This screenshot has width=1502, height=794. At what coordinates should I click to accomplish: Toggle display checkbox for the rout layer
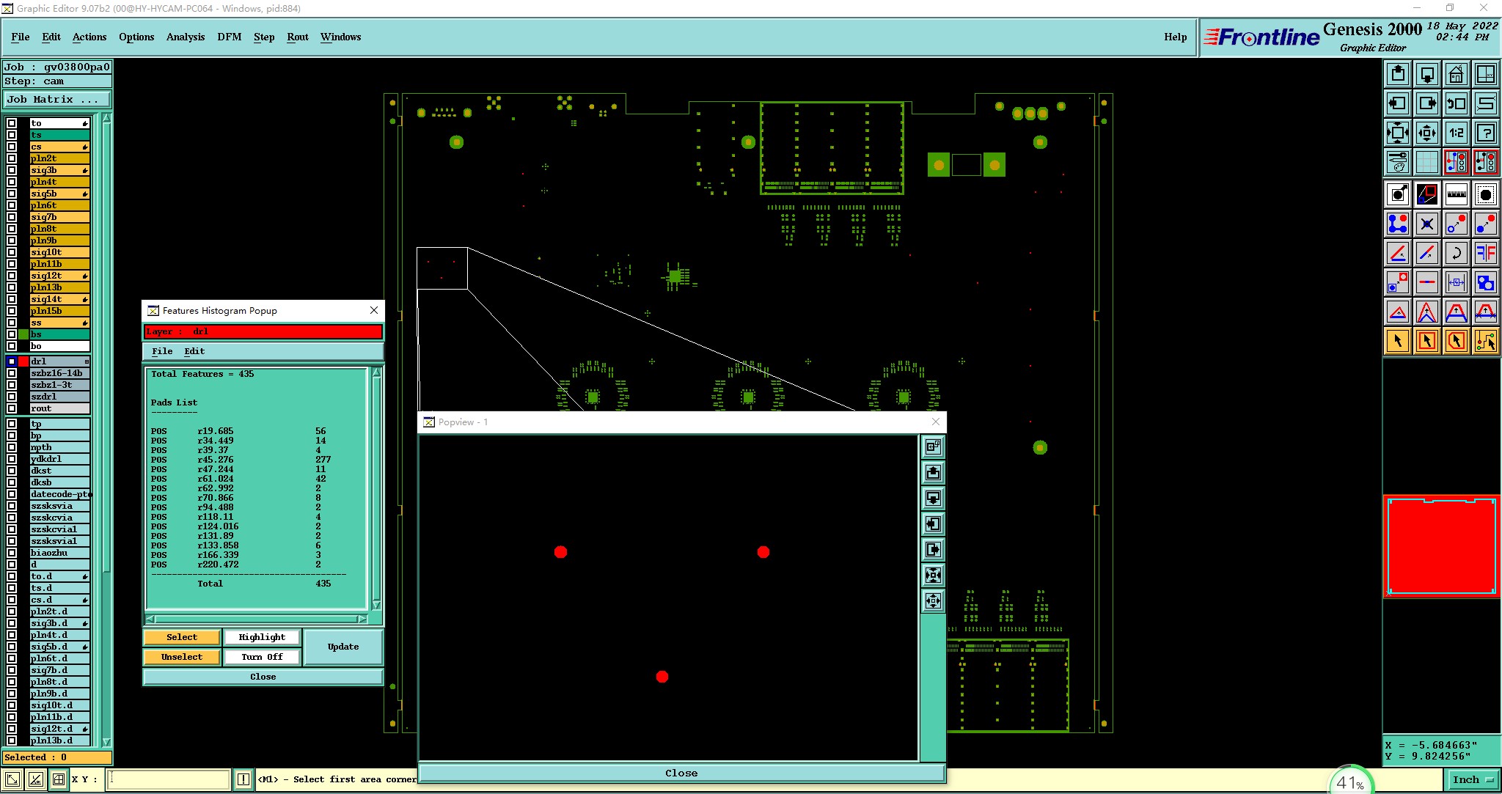click(x=12, y=408)
